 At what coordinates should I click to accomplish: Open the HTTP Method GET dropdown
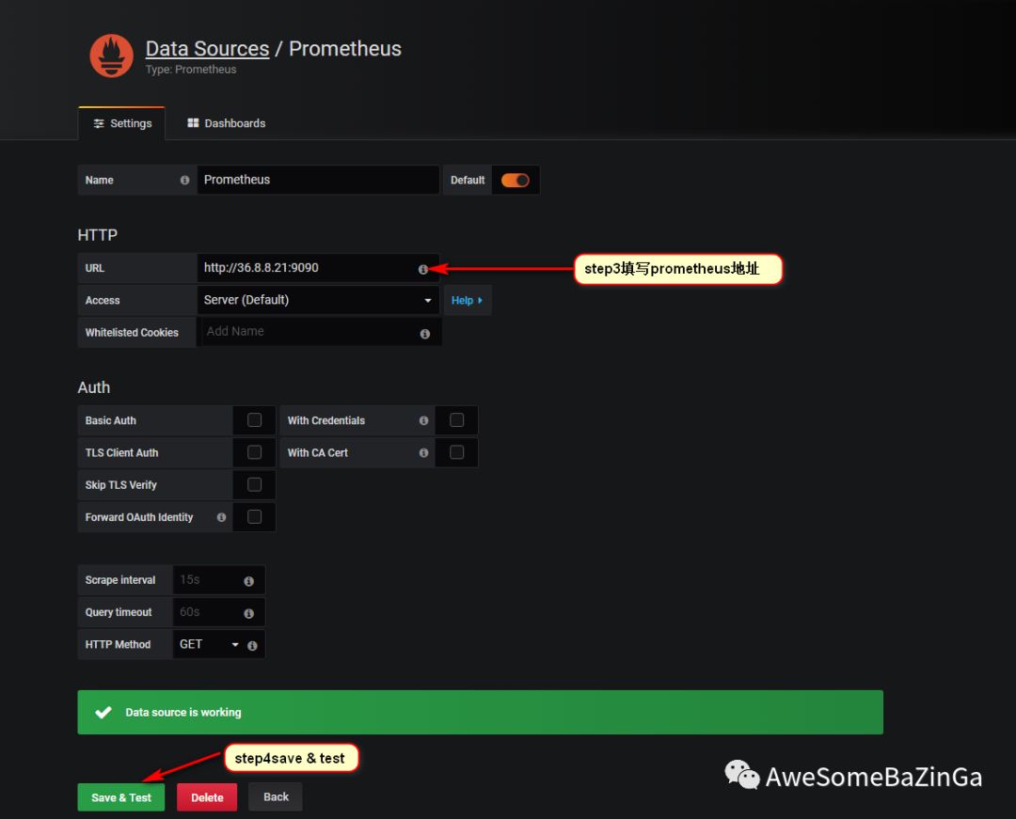pyautogui.click(x=209, y=644)
